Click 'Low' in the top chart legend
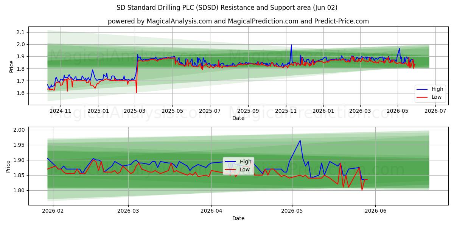Image resolution: width=454 pixels, height=227 pixels. (x=437, y=97)
